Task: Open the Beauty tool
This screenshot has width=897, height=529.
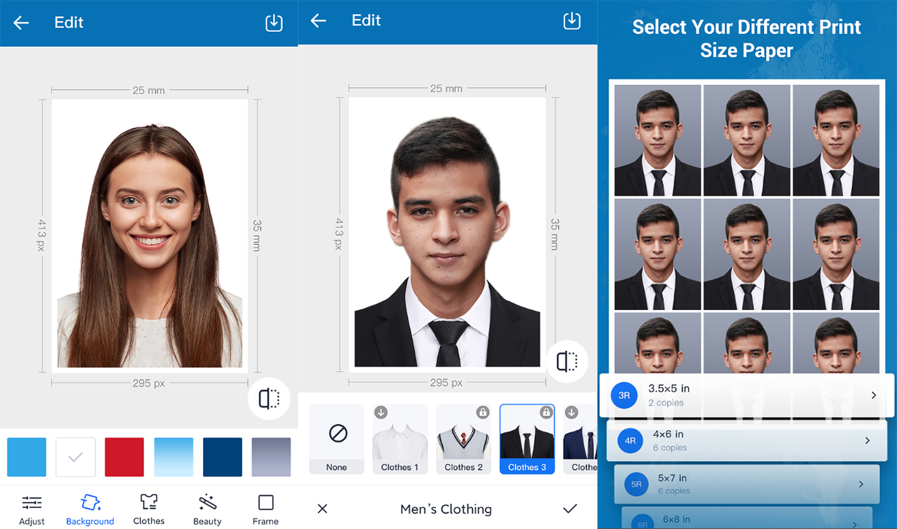Action: click(207, 510)
